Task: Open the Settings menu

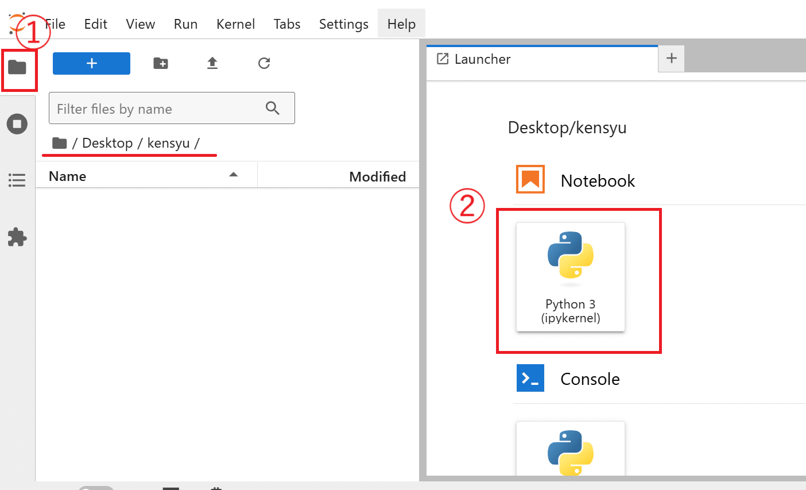Action: pyautogui.click(x=343, y=24)
